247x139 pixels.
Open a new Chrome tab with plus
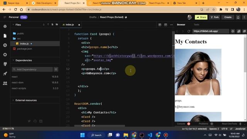(x=203, y=3)
